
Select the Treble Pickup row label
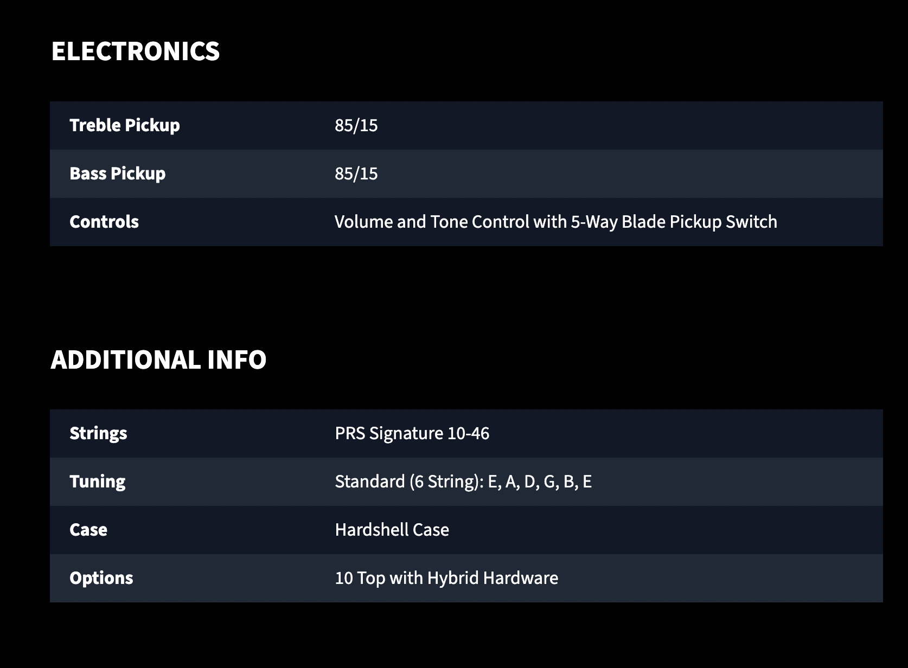[125, 125]
